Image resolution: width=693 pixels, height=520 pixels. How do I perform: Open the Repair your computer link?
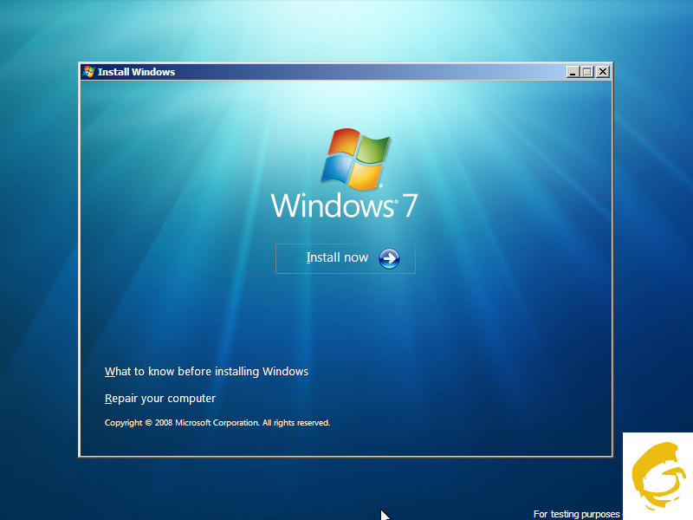click(x=160, y=399)
